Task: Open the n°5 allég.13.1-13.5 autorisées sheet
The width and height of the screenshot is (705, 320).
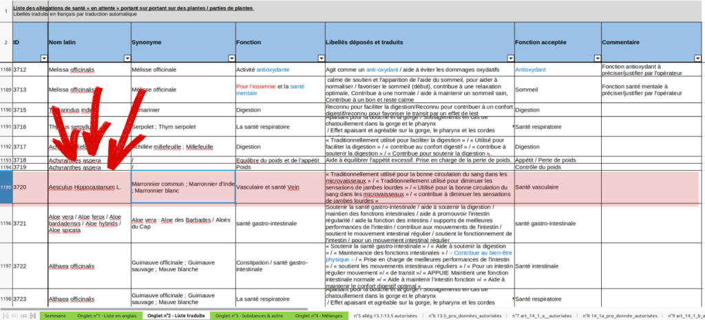Action: pyautogui.click(x=386, y=315)
